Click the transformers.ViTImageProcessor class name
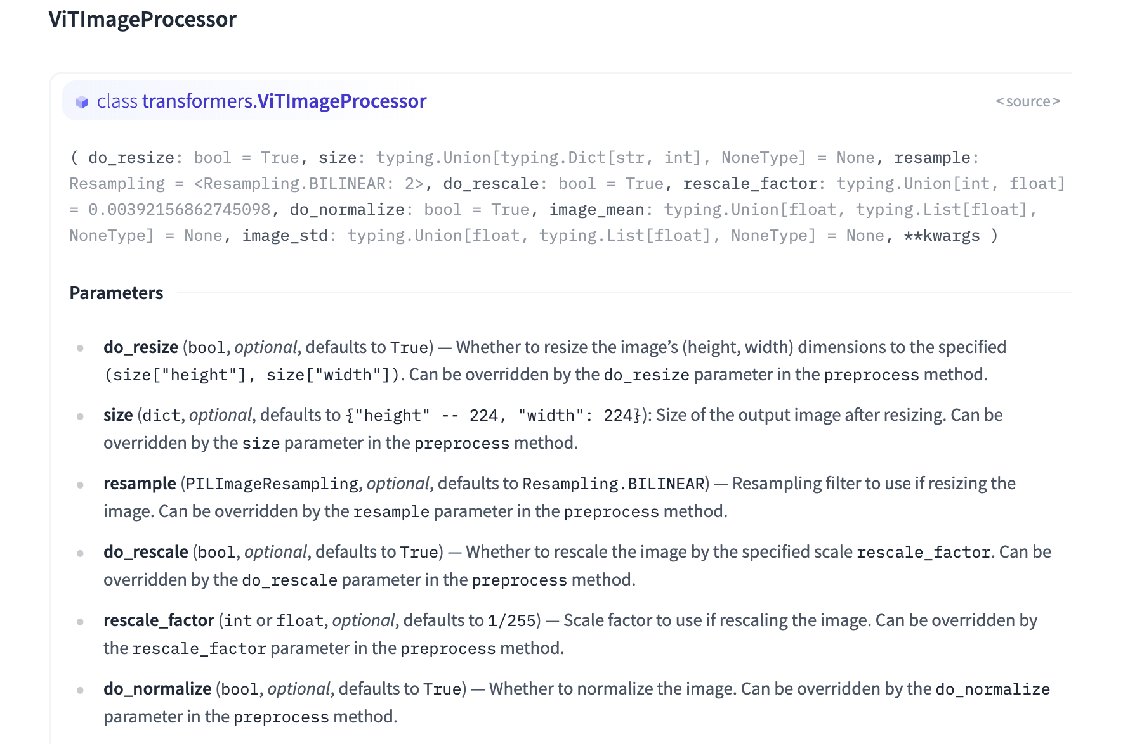 [284, 101]
